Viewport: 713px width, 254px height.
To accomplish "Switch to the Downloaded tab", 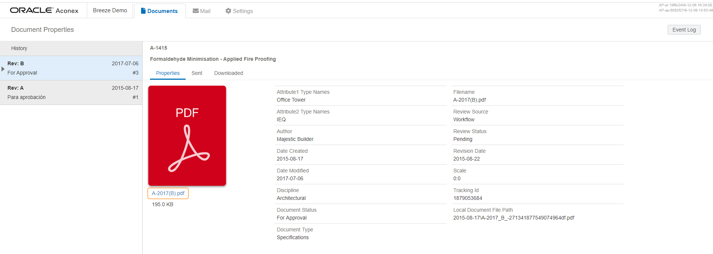I will point(228,73).
